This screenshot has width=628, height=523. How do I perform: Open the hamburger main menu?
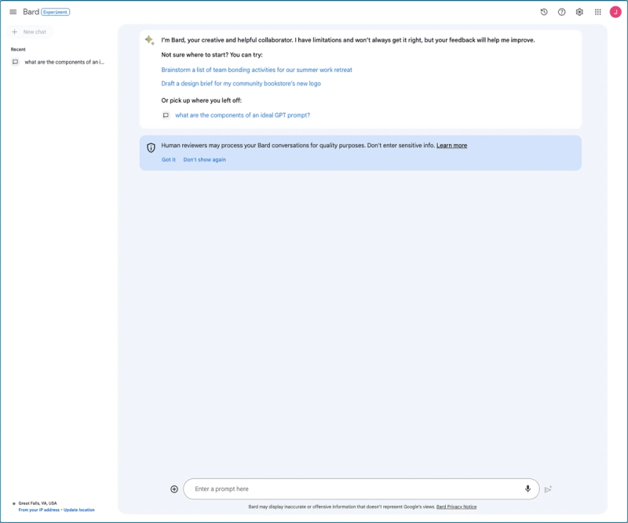click(x=13, y=12)
